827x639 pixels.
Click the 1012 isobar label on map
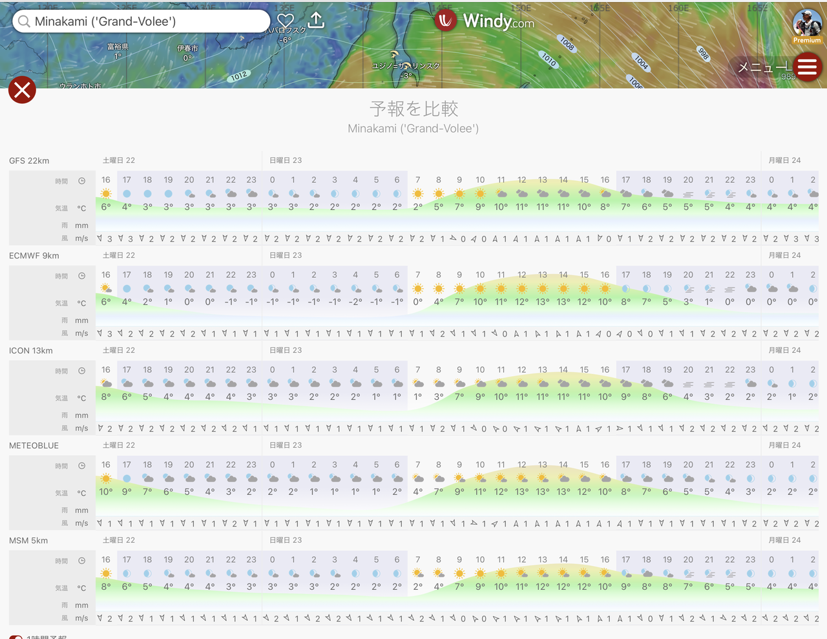tap(238, 76)
